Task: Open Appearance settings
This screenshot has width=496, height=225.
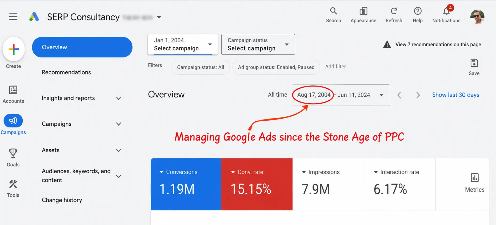Action: pos(363,15)
